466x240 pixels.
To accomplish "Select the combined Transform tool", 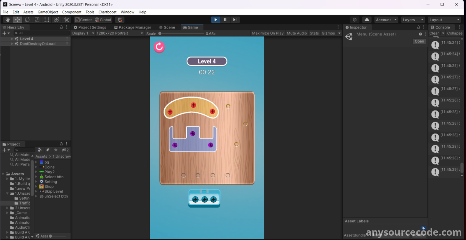I will point(57,20).
